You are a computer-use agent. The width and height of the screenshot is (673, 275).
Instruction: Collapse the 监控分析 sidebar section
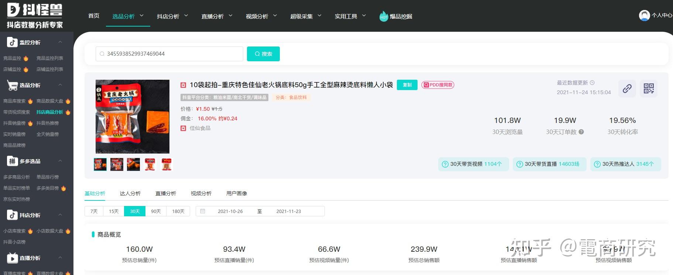pos(60,42)
